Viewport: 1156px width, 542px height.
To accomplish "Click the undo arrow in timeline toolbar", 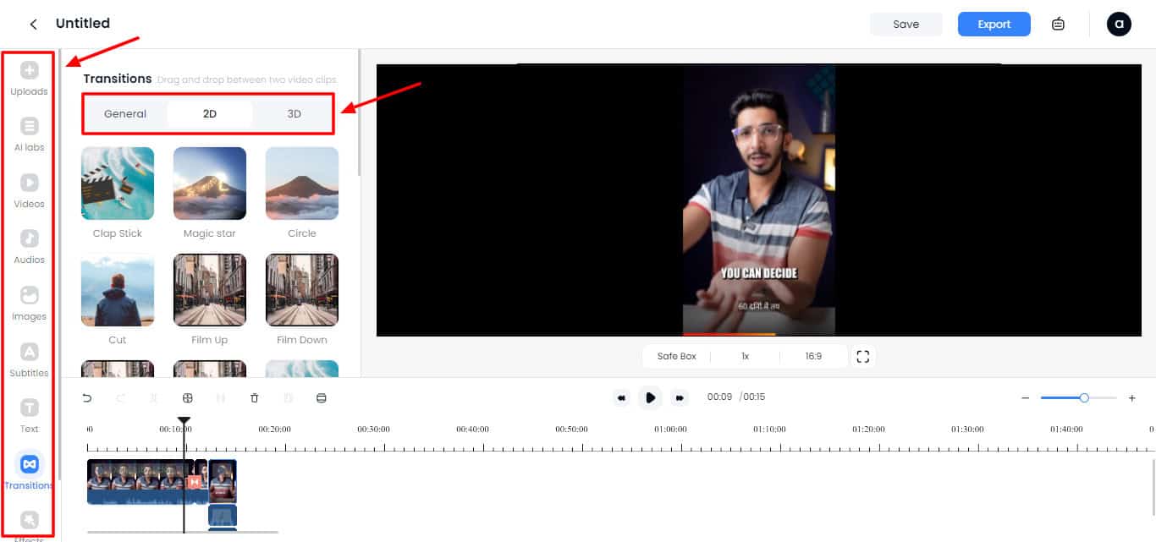I will (x=86, y=397).
